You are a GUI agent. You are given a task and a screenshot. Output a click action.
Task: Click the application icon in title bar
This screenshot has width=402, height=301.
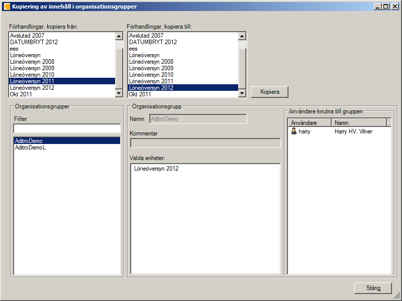point(7,7)
